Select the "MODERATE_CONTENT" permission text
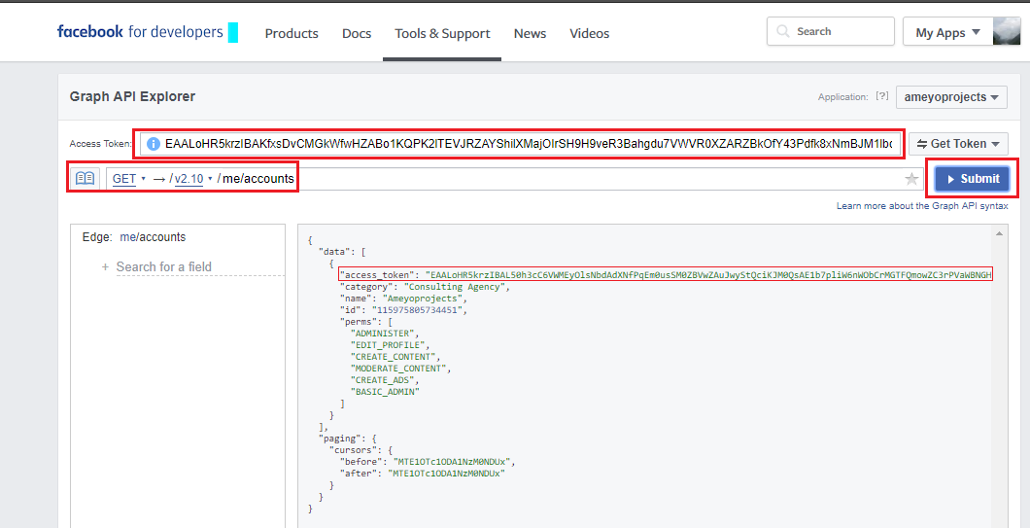This screenshot has width=1030, height=528. click(398, 369)
